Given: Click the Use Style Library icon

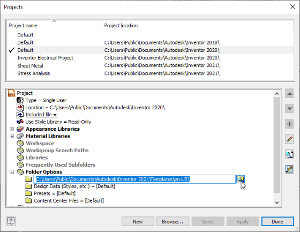Looking at the screenshot, I should pos(20,122).
